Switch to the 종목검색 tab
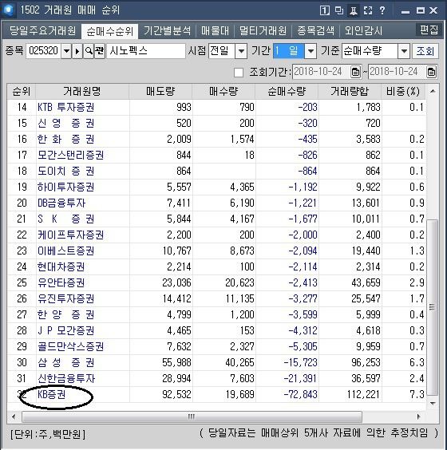 click(316, 30)
